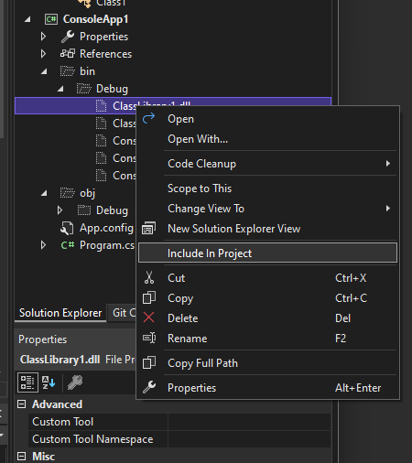The height and width of the screenshot is (463, 412).
Task: Click the Categorized view icon in Properties
Action: [x=27, y=382]
